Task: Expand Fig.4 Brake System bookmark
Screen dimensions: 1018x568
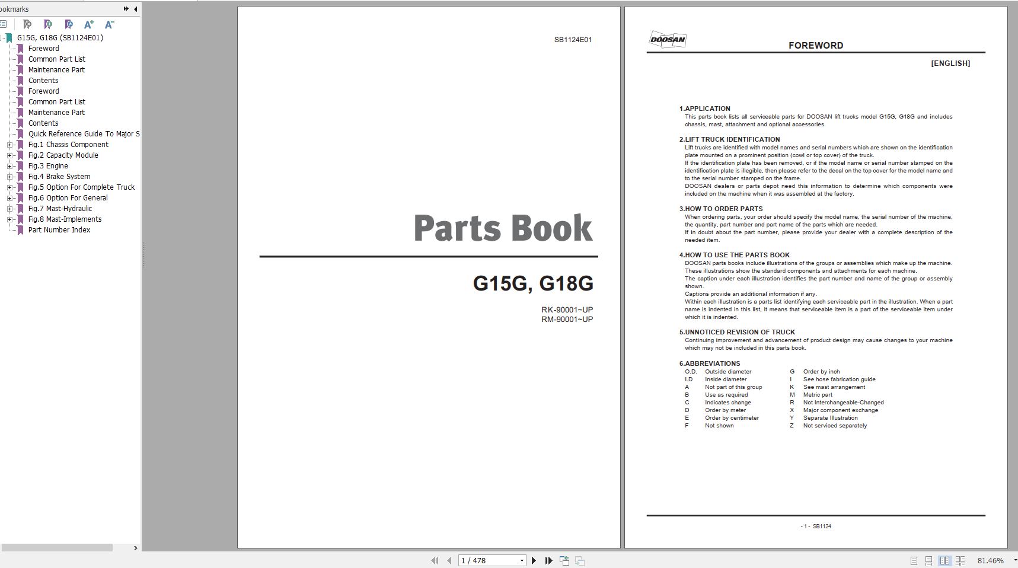Action: [9, 177]
